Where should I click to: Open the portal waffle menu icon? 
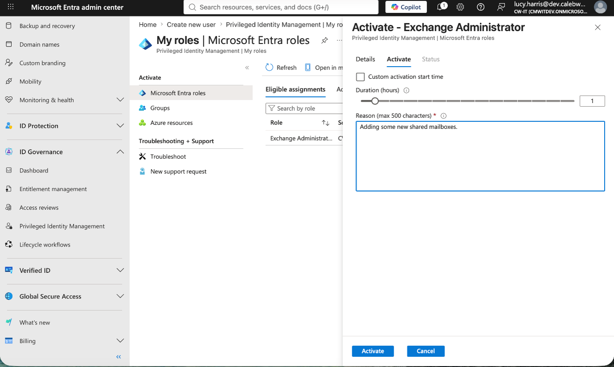[x=11, y=7]
